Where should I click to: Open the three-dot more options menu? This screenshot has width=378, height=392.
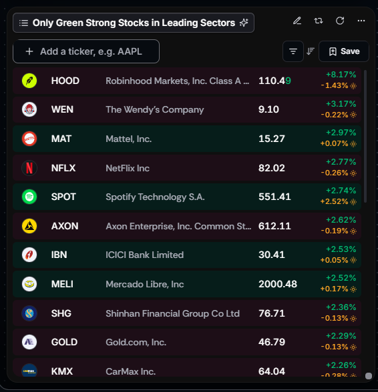pos(361,21)
